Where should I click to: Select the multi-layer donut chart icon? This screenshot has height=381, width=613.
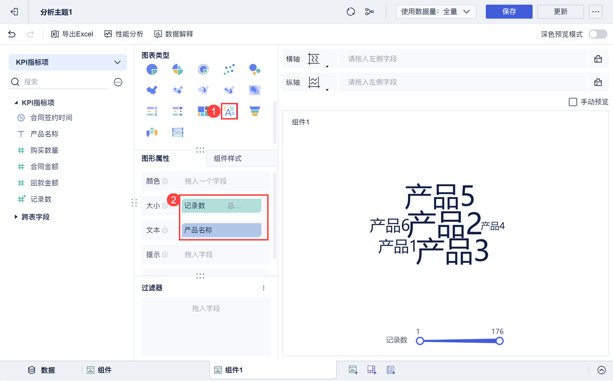(204, 70)
